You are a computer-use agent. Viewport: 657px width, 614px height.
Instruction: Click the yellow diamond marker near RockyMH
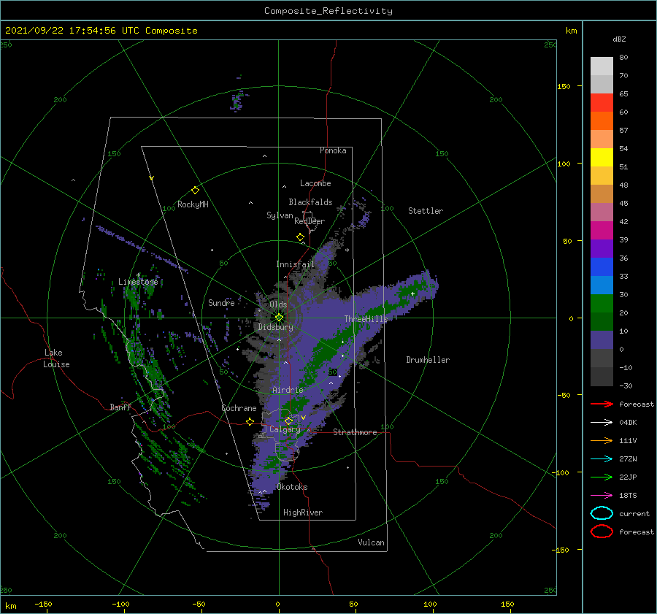[195, 191]
